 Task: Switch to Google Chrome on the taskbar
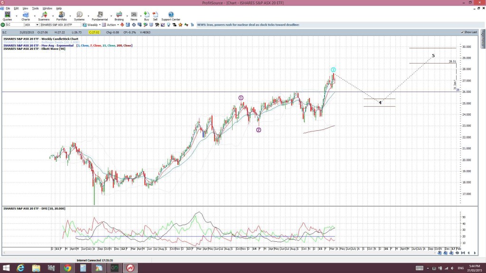[x=67, y=268]
